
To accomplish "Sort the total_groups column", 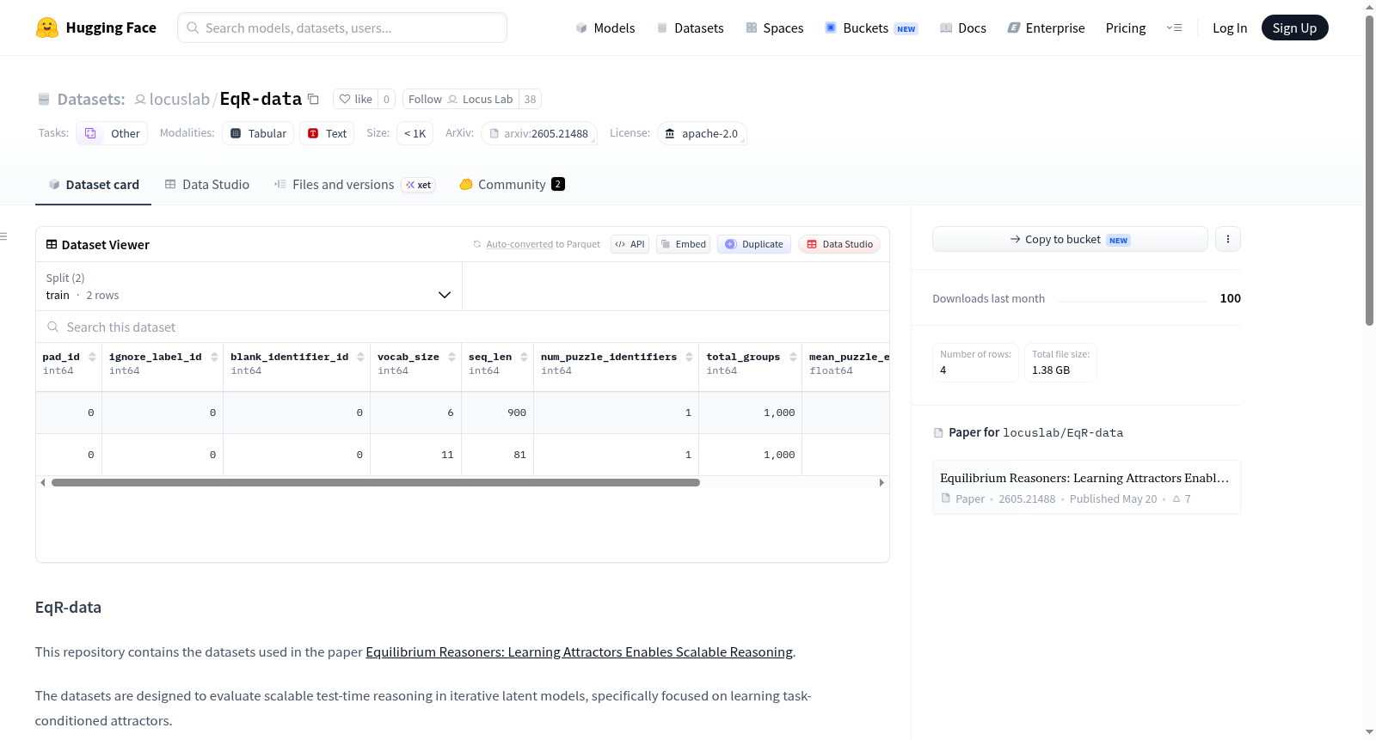I will (793, 357).
